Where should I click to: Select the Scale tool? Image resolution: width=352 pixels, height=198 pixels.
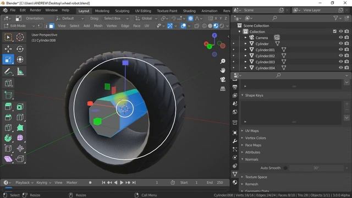(x=8, y=59)
